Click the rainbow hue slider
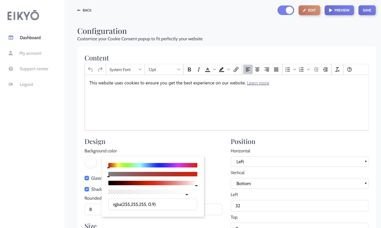The width and height of the screenshot is (381, 228). tap(153, 165)
